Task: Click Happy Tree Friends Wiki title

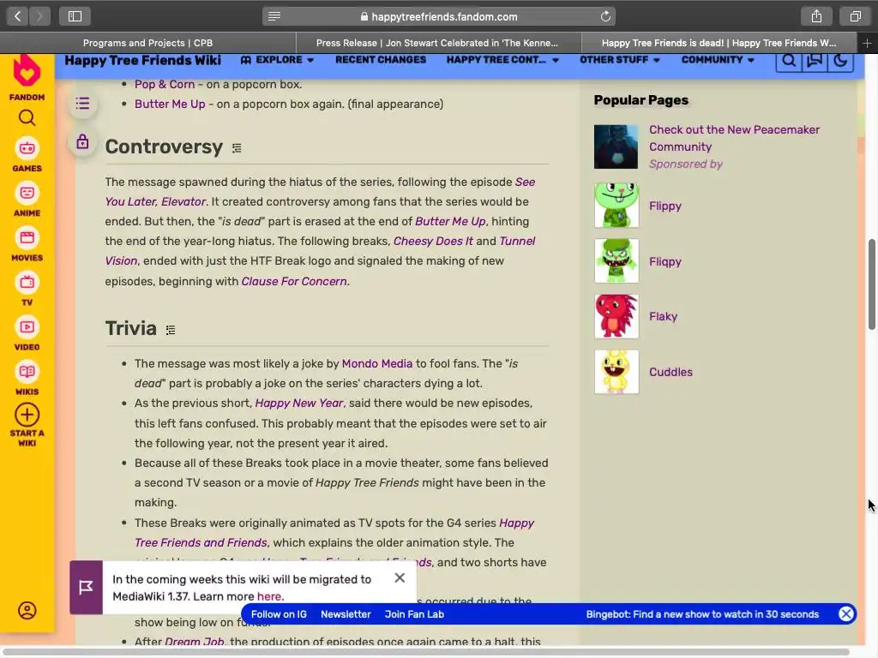Action: 143,61
